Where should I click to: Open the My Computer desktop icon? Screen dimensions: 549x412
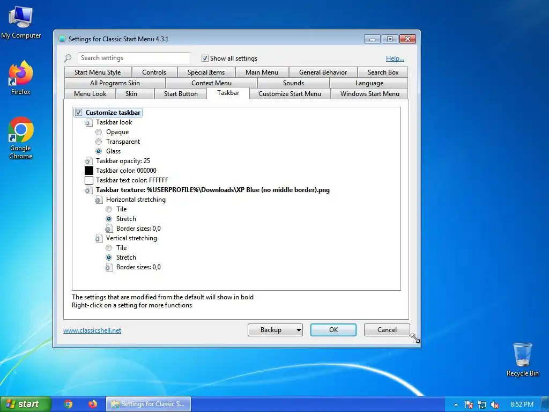[21, 21]
